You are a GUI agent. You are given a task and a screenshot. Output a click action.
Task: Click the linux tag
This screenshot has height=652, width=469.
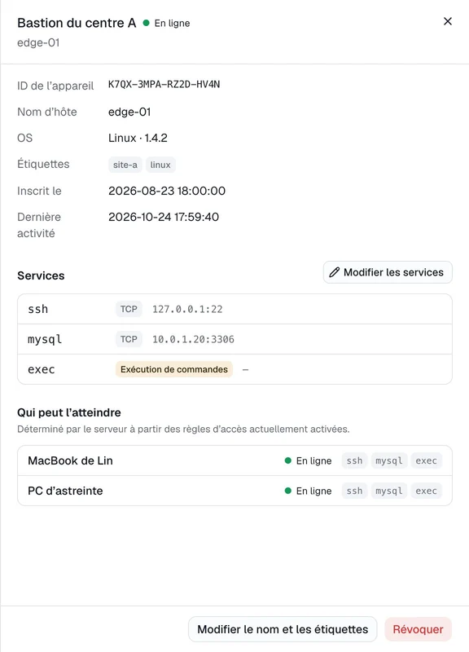click(x=160, y=165)
